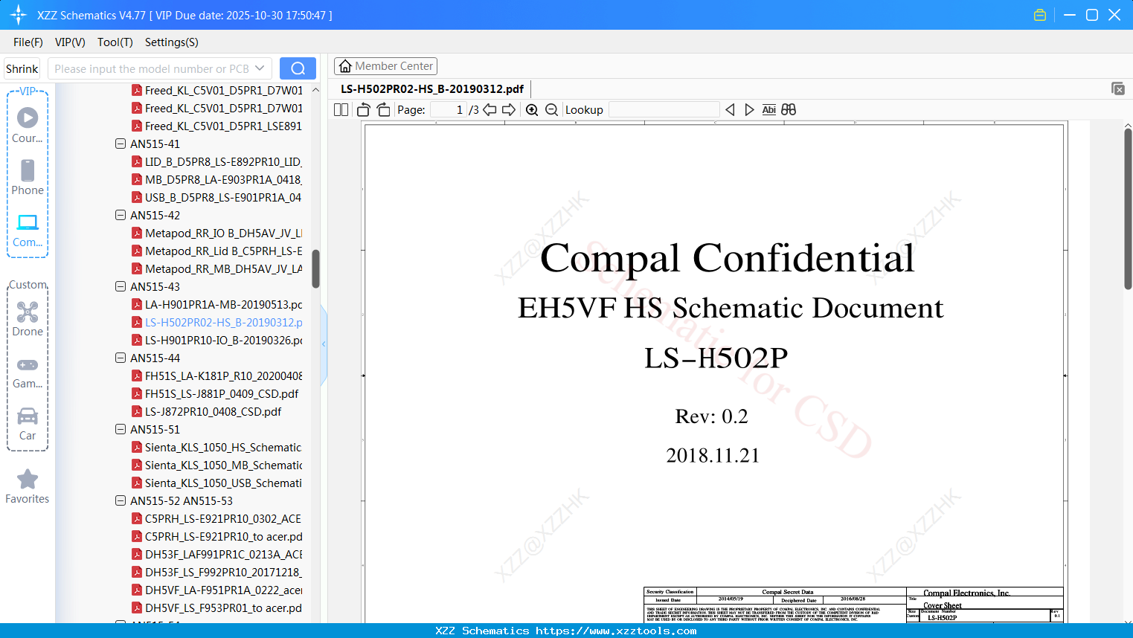Open the Tool(T) menu
The height and width of the screenshot is (638, 1133).
click(115, 42)
